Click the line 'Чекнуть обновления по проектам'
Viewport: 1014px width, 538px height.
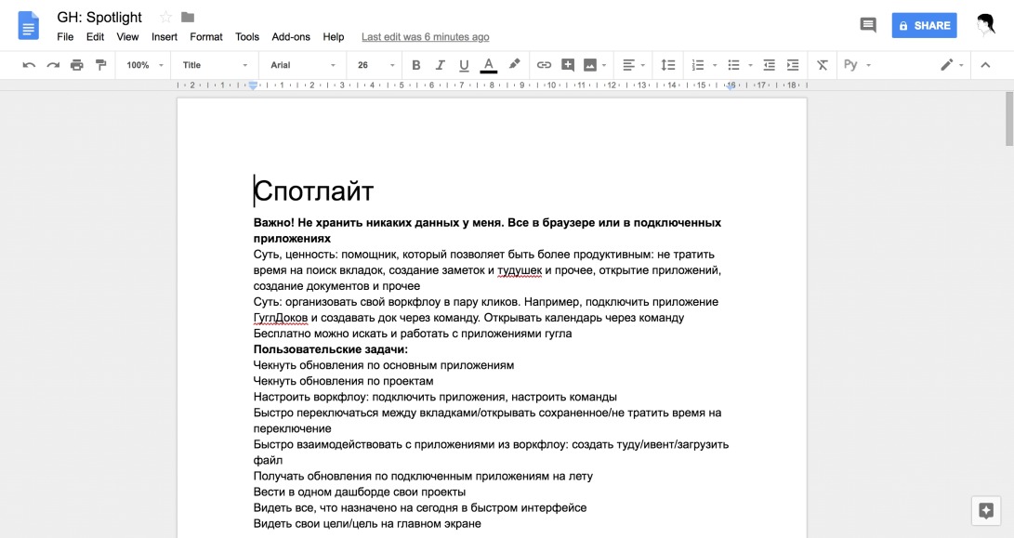coord(343,381)
